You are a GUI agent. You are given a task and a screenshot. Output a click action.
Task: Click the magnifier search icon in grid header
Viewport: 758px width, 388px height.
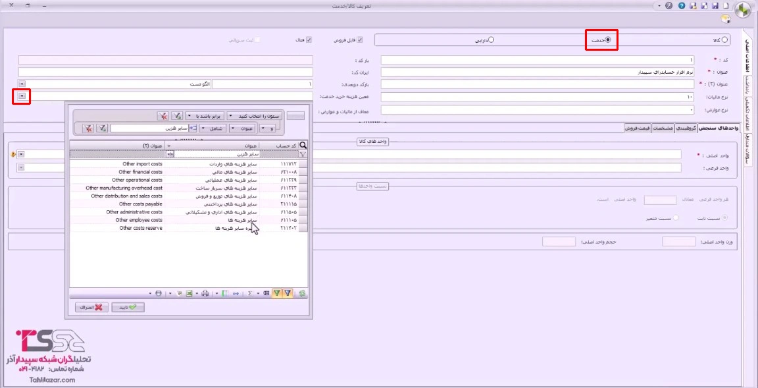pos(303,145)
